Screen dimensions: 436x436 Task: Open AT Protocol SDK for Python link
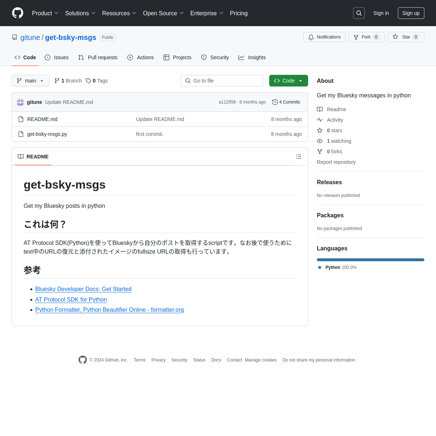(71, 299)
